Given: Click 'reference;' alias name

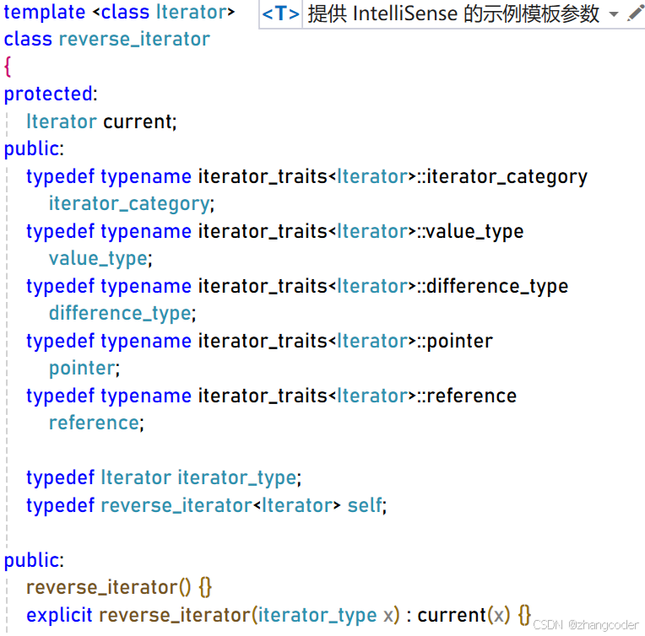Looking at the screenshot, I should (96, 423).
